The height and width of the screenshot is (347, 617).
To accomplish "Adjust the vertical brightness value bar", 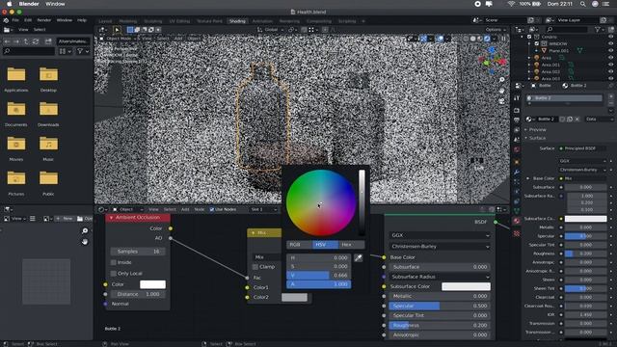I will (362, 202).
